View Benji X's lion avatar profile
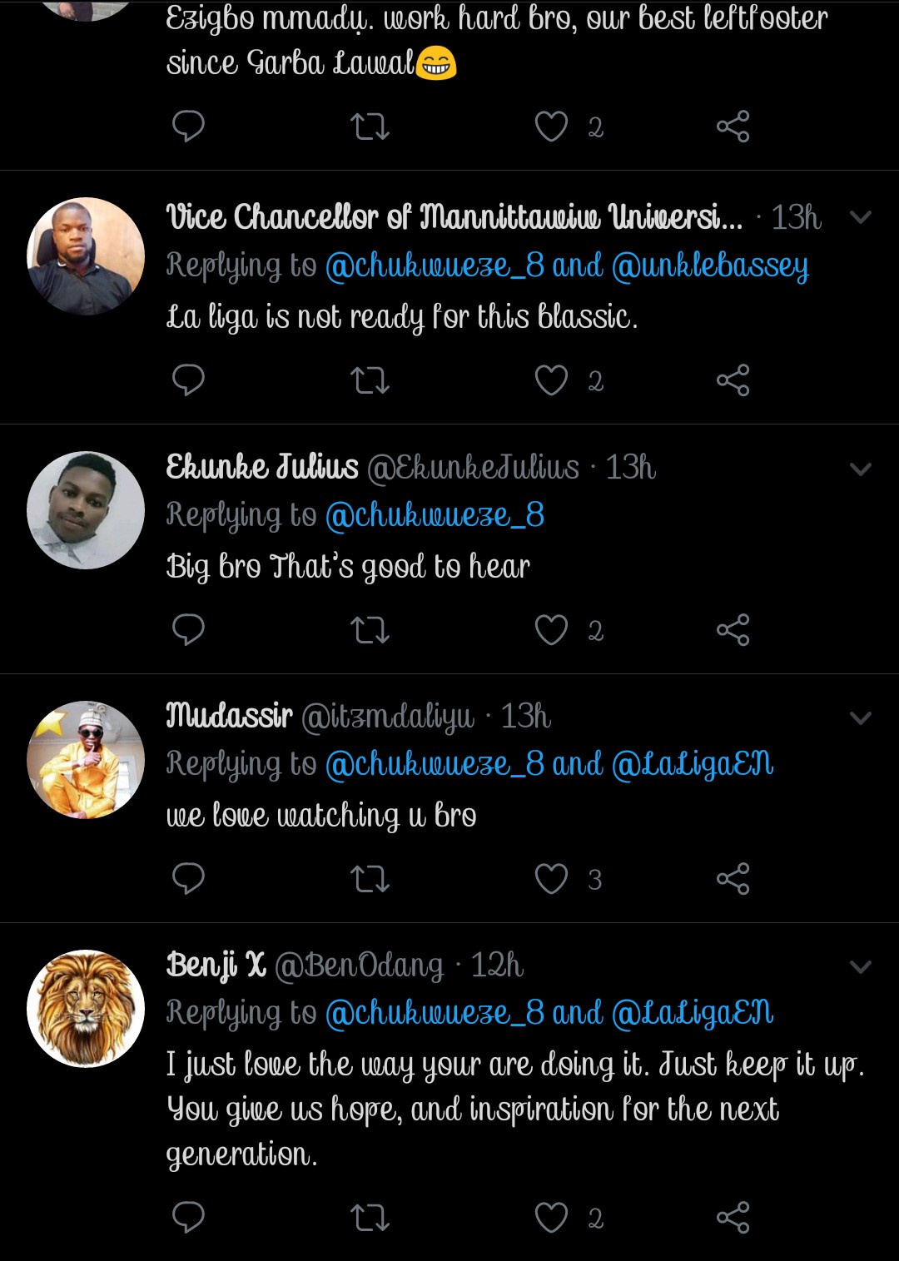899x1261 pixels. point(86,1008)
